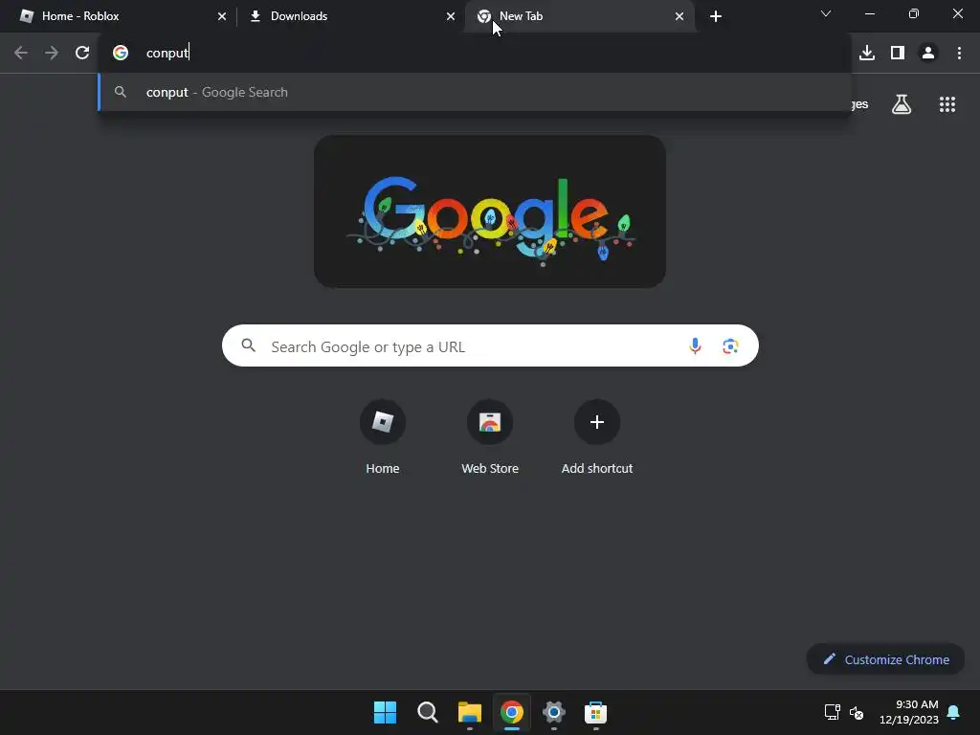The image size is (980, 735).
Task: Search by image with Google Lens icon
Action: click(x=730, y=345)
